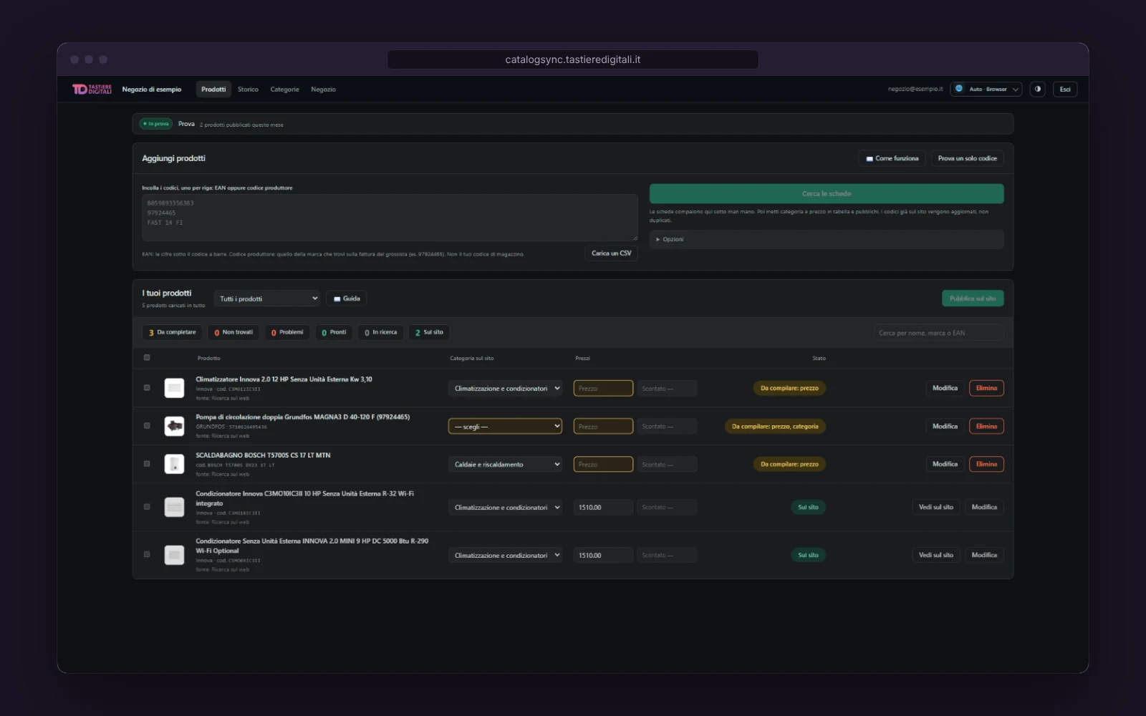Open the Auto · Browser language dropdown
This screenshot has height=716, width=1146.
pyautogui.click(x=986, y=89)
